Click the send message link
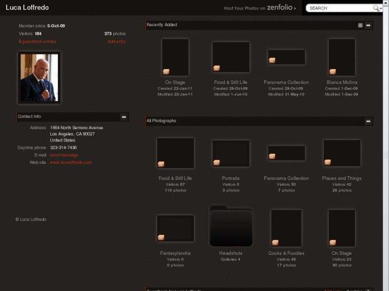 tap(64, 155)
